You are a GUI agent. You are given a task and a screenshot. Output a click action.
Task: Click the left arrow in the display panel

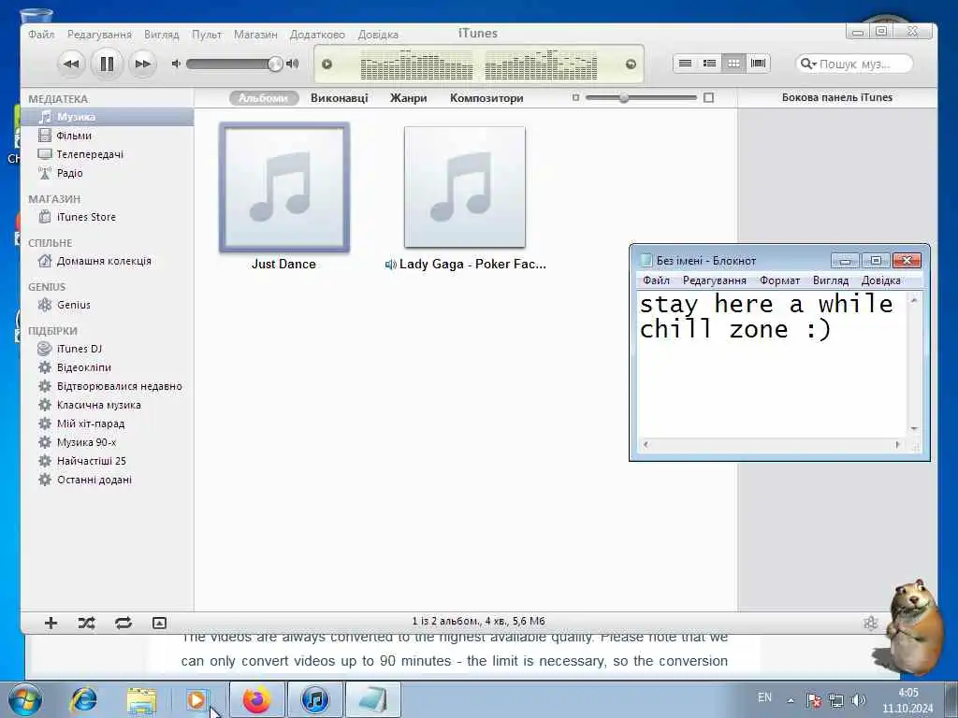(327, 65)
